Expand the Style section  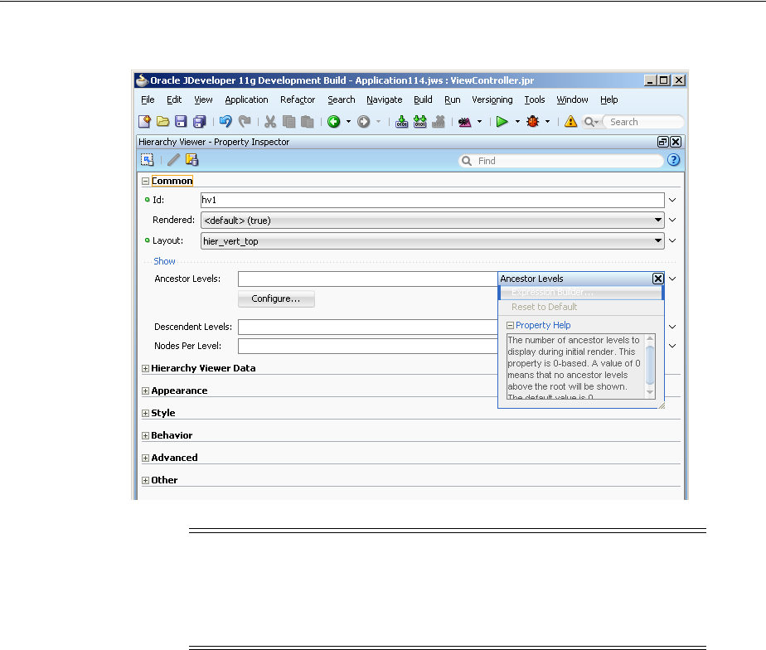click(x=145, y=414)
